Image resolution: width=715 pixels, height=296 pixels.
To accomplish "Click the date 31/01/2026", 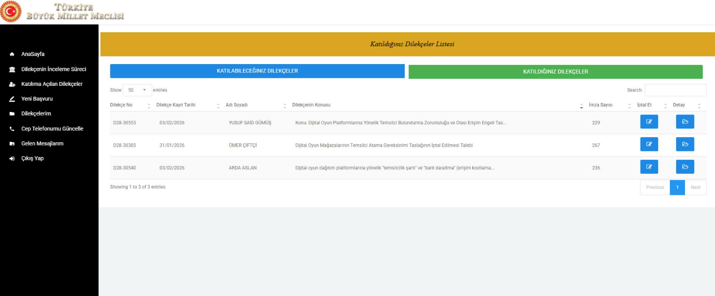I will point(172,145).
